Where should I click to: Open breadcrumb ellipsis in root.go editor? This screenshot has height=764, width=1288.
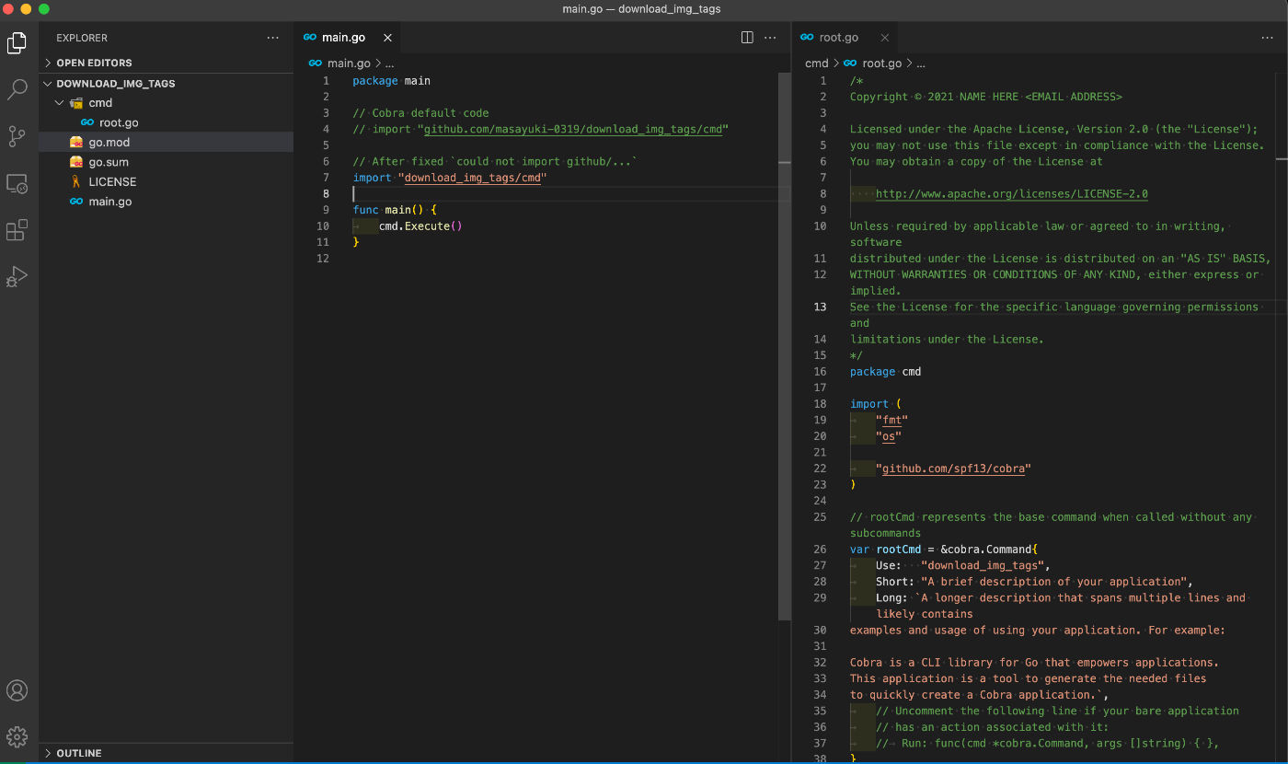click(921, 64)
